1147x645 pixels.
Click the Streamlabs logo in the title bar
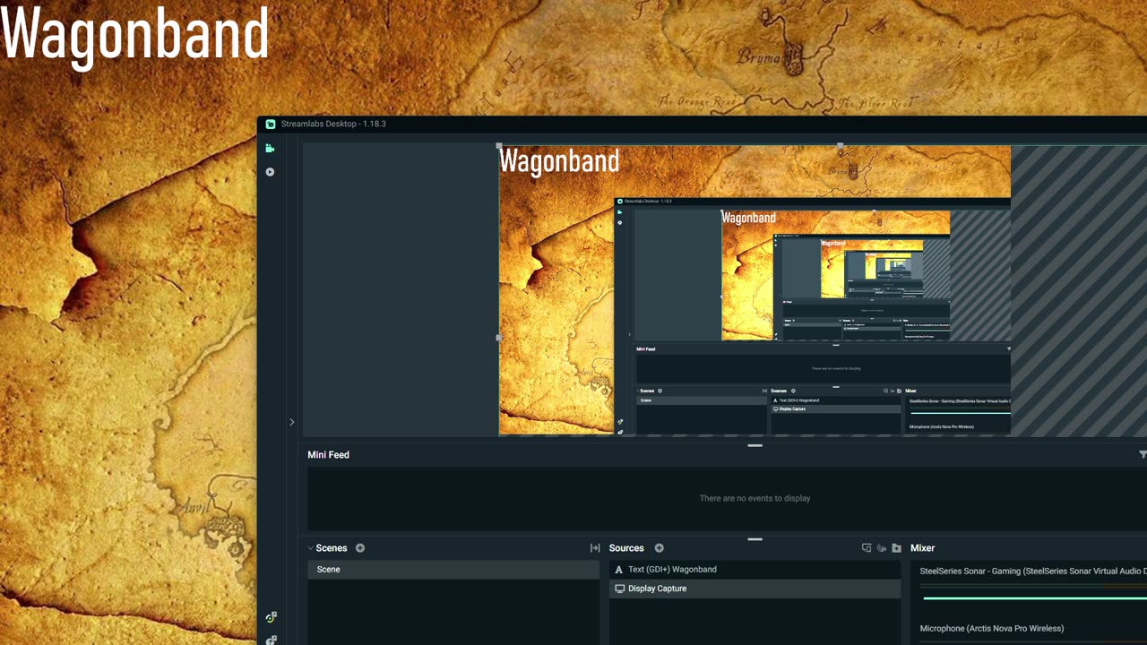point(271,124)
